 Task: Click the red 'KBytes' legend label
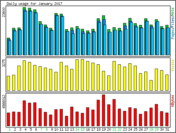tap(173, 100)
